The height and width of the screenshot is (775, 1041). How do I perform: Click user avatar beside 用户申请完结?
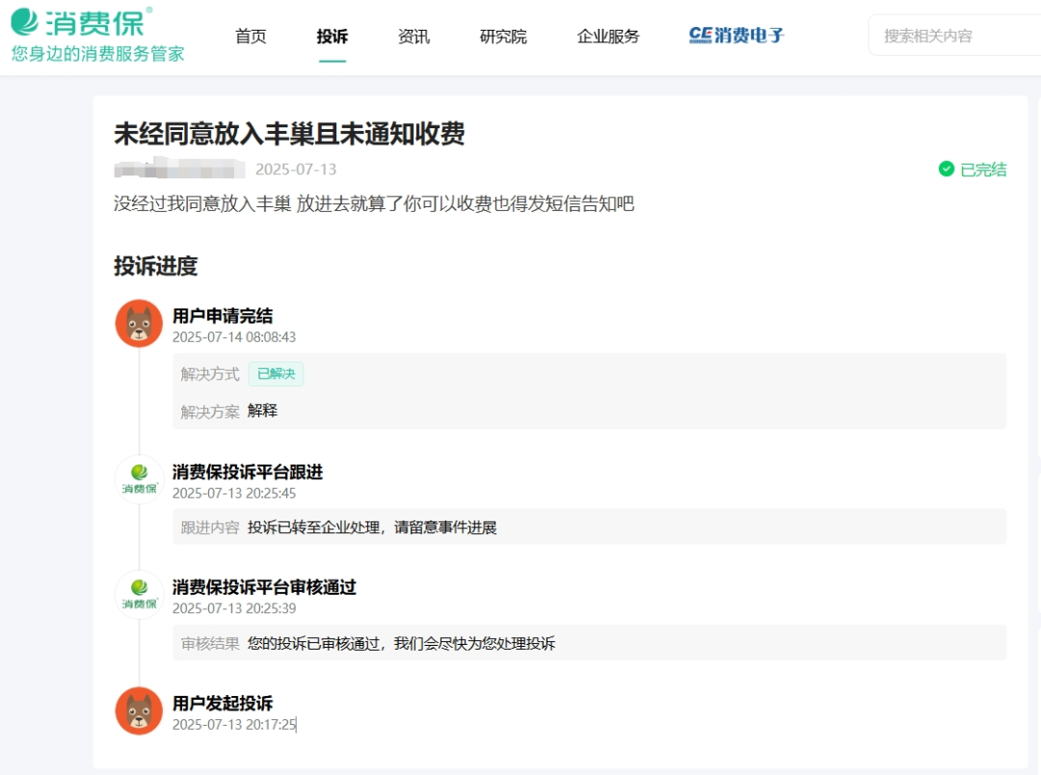[139, 324]
